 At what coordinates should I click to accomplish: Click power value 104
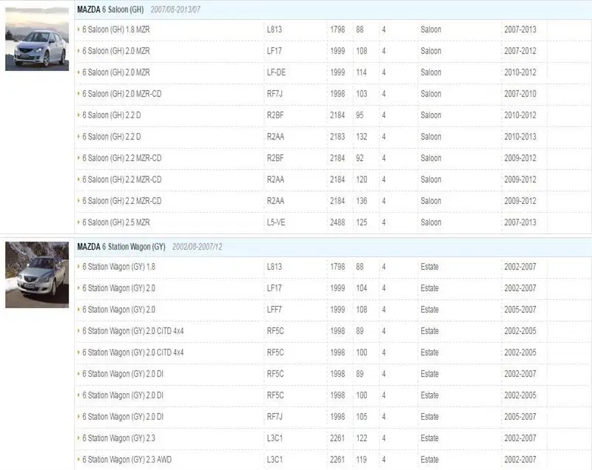(362, 288)
